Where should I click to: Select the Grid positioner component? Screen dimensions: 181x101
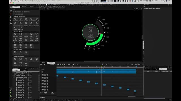click(26, 46)
